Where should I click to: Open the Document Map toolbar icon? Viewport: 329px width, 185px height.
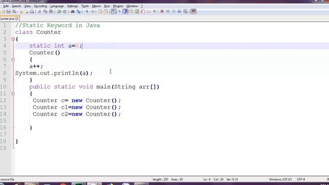point(137,11)
